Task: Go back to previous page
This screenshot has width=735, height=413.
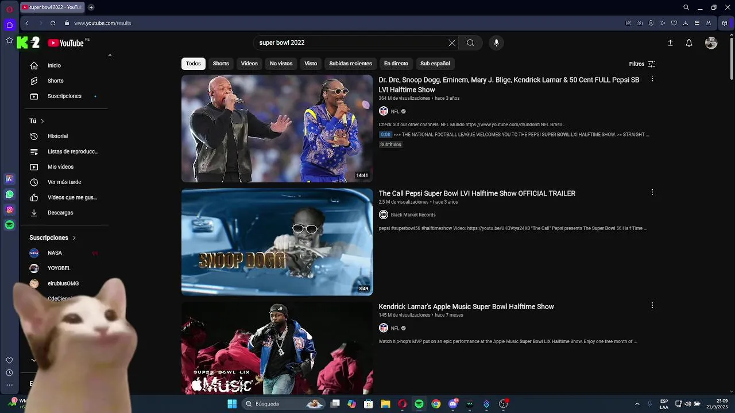Action: click(x=26, y=23)
